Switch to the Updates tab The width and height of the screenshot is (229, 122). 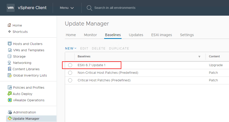click(x=136, y=35)
